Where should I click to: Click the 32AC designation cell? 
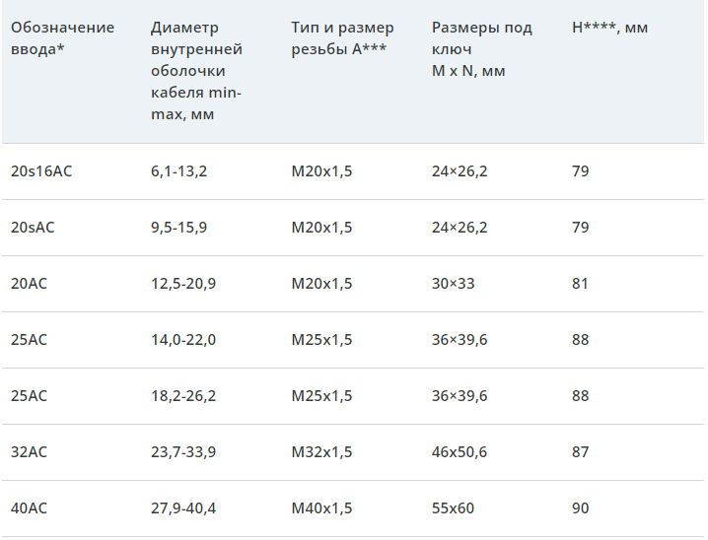pyautogui.click(x=29, y=452)
